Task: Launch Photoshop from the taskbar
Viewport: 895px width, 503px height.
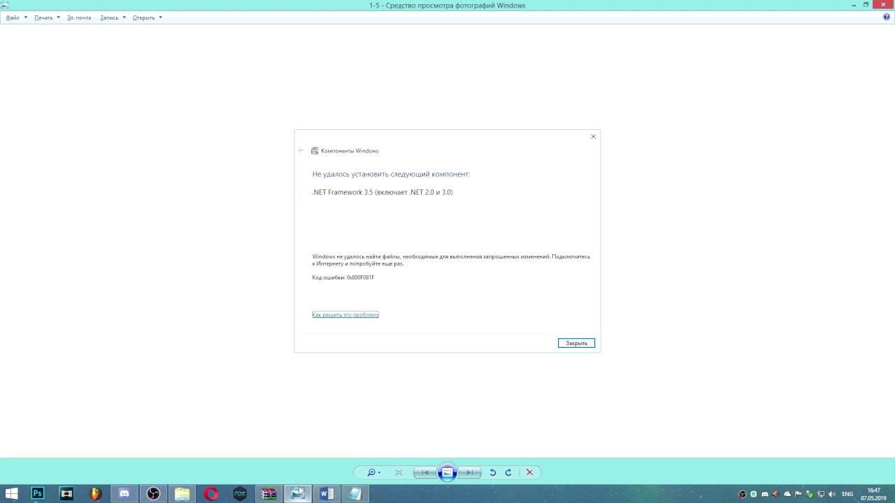Action: pos(38,494)
